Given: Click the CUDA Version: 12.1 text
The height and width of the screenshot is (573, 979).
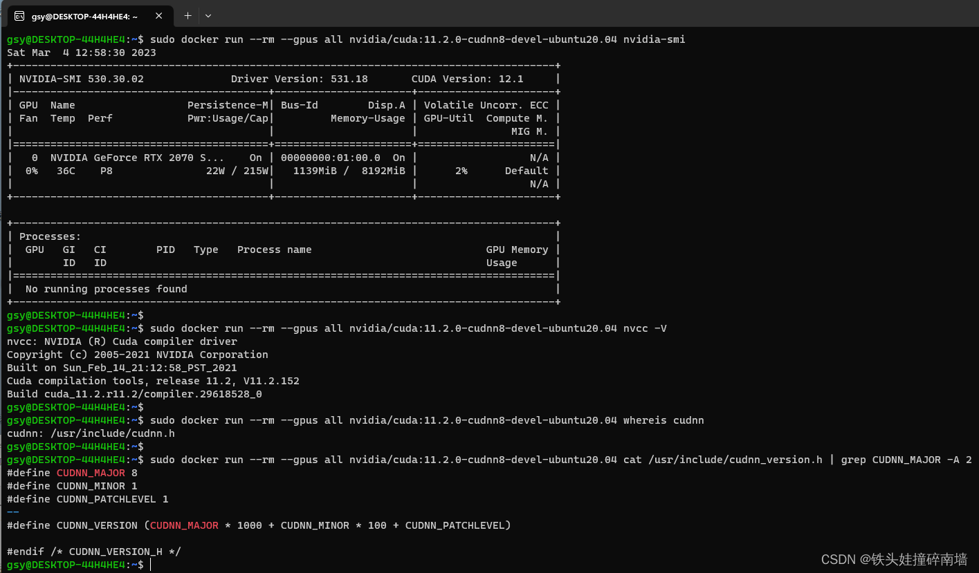Looking at the screenshot, I should click(467, 79).
